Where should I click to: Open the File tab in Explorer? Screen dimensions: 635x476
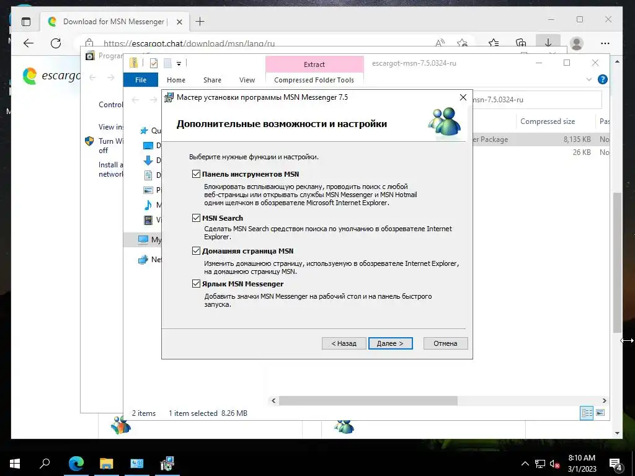pos(141,80)
